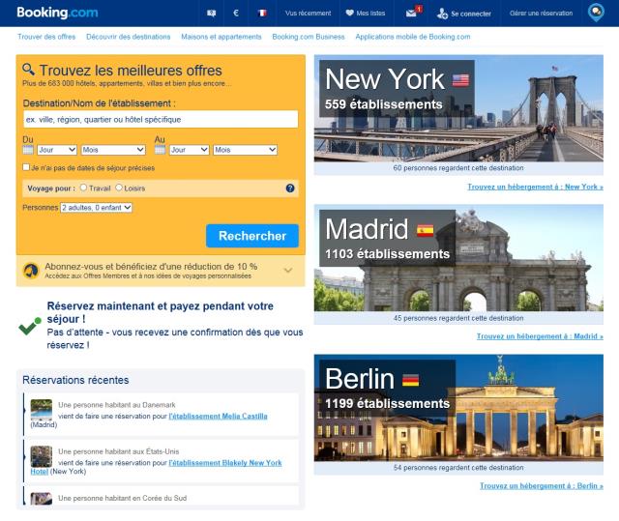Click the map pin profile icon
Viewport: 619px width, 521px height.
coord(596,13)
